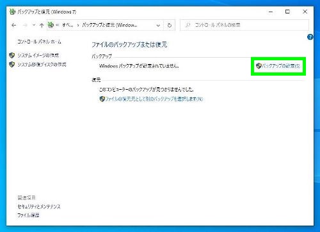Screen dimensions: 320x232
Task: Open システム修復ディスクの作成 link
Action: tap(42, 65)
